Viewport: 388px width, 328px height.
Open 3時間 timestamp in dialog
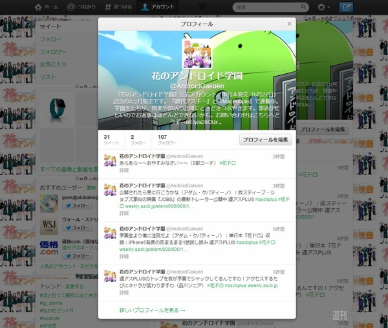[x=279, y=186]
